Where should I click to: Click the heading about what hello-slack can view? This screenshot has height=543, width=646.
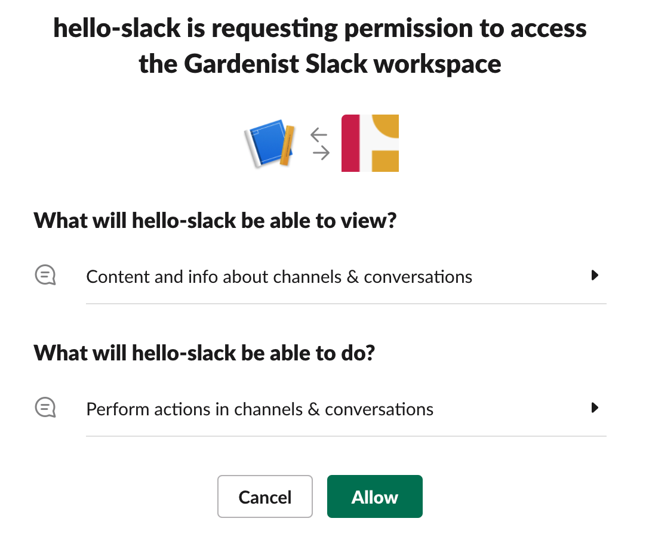click(x=215, y=221)
